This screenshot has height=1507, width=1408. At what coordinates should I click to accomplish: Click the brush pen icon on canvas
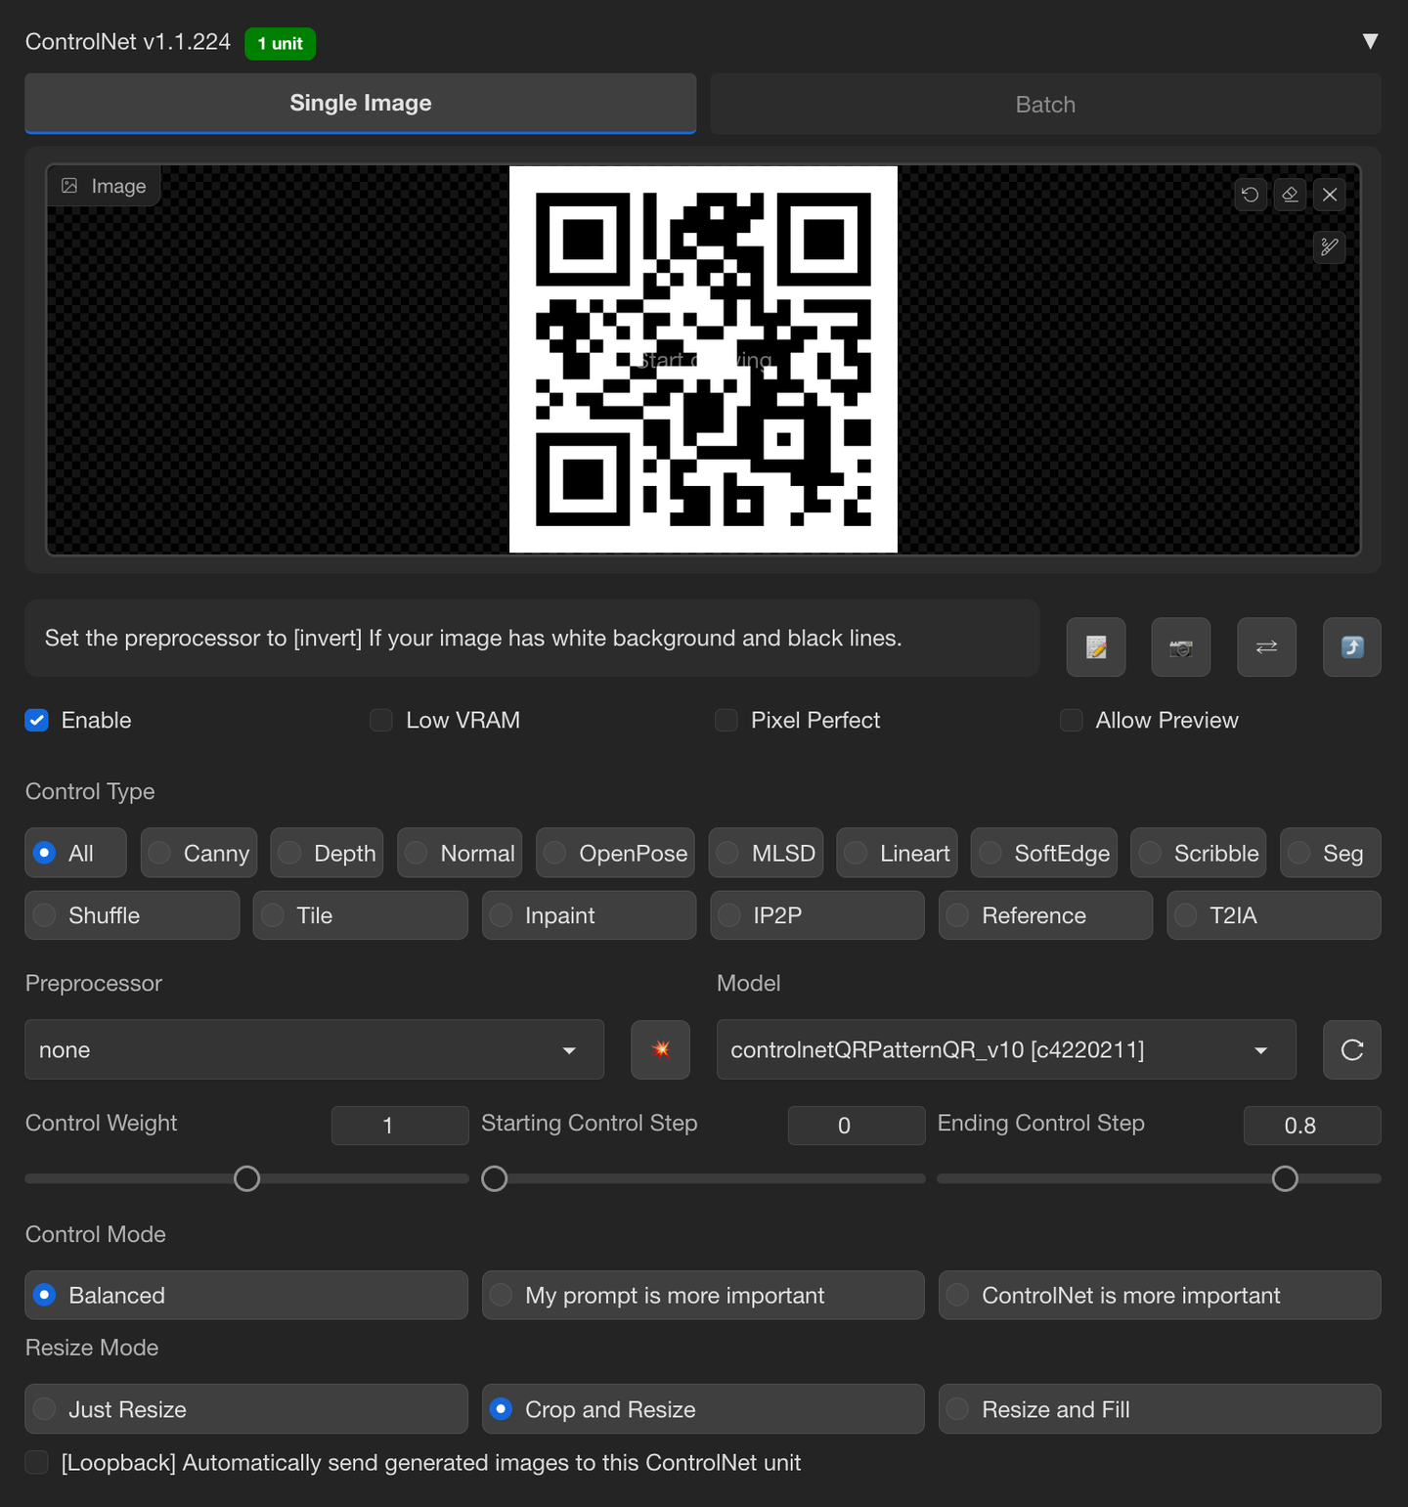pos(1330,247)
